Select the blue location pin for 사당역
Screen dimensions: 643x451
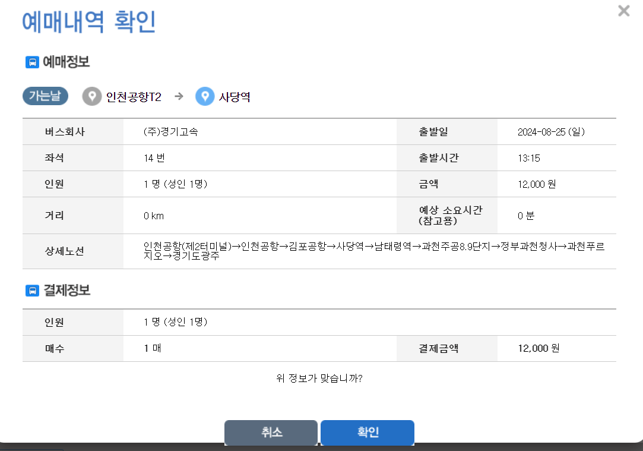pyautogui.click(x=204, y=96)
